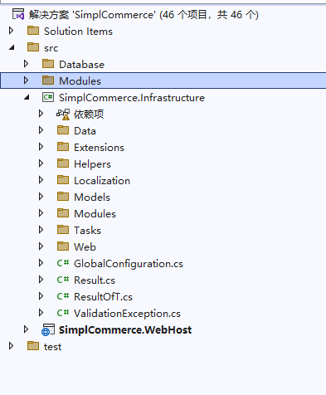Expand the GlobalConfiguration.cs node
The height and width of the screenshot is (395, 326).
tap(41, 263)
